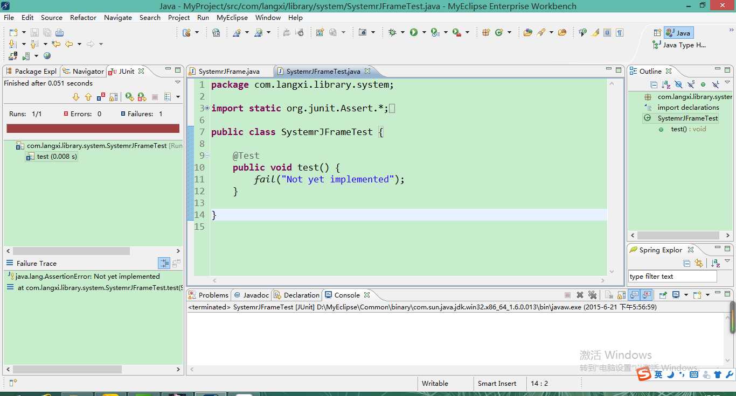Click the Debug bug icon
This screenshot has width=736, height=396.
coord(392,32)
